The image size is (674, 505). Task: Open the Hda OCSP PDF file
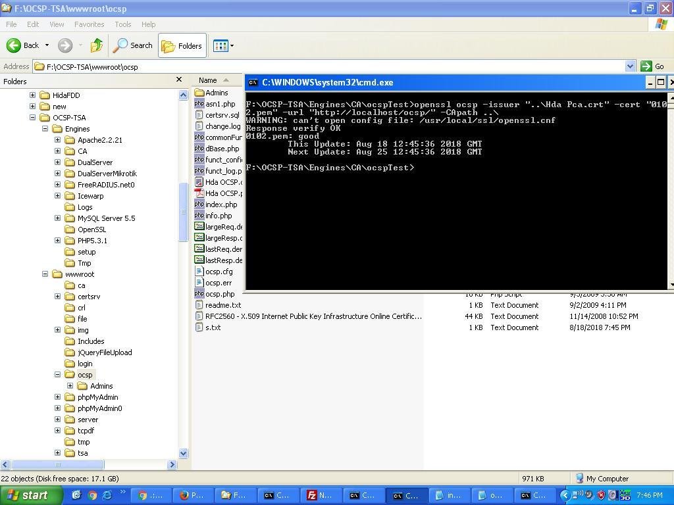coord(217,193)
